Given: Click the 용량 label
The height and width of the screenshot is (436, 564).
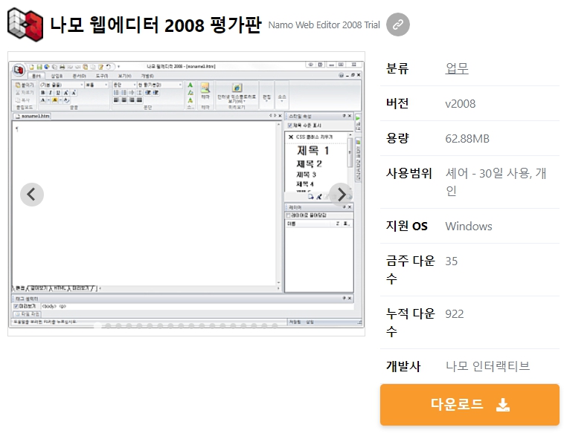Looking at the screenshot, I should (x=397, y=138).
